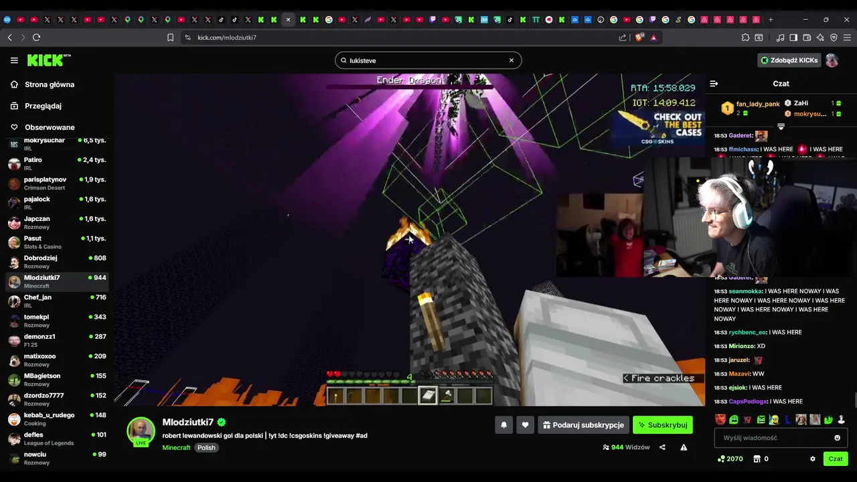
Task: Click Podaruj subskrypcje gift button
Action: 583,425
